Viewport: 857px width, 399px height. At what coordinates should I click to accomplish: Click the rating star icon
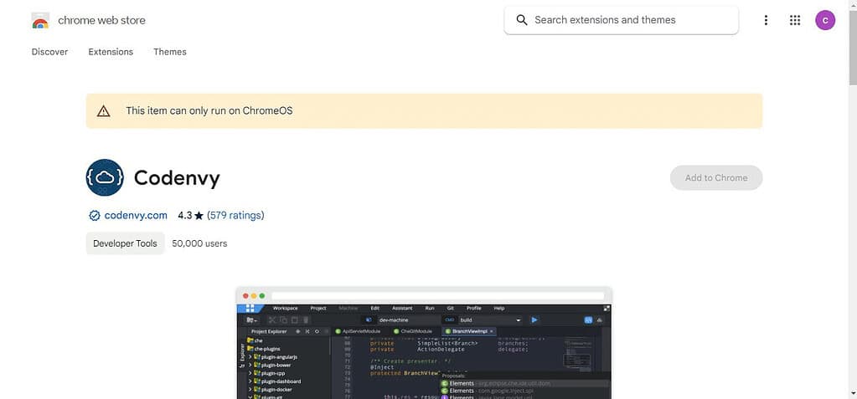point(199,216)
